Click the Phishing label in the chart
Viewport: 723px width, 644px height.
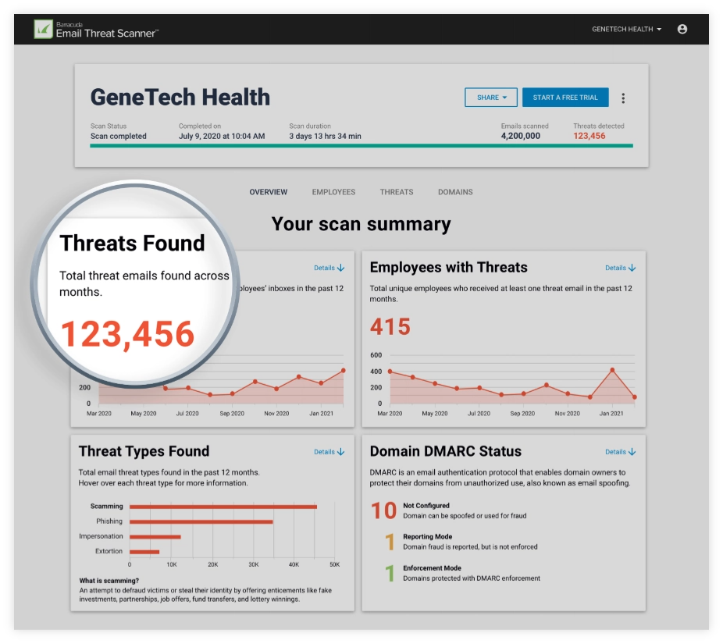pos(109,521)
